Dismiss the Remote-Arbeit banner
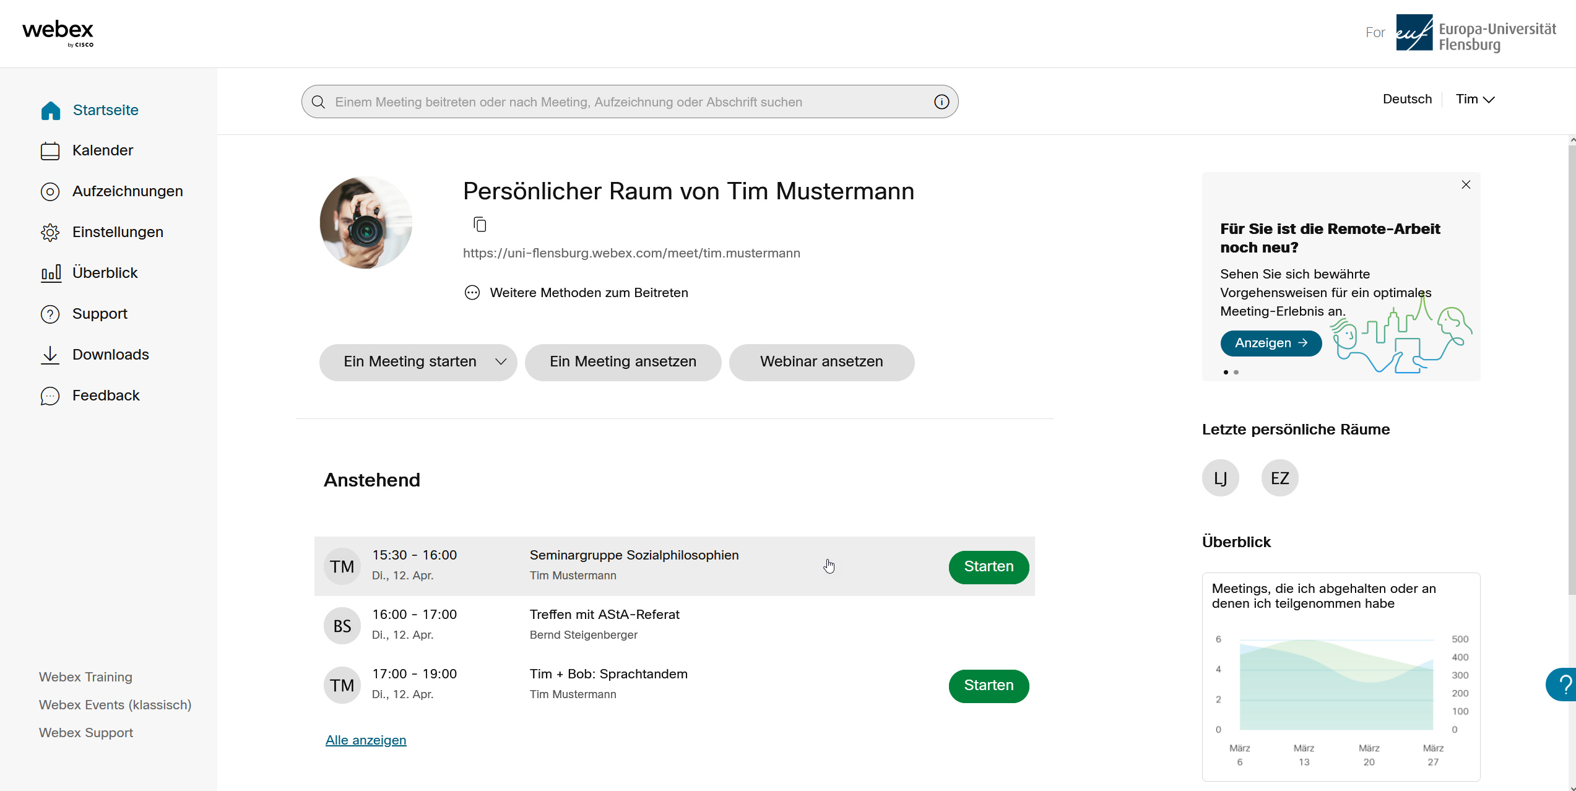 click(x=1465, y=185)
